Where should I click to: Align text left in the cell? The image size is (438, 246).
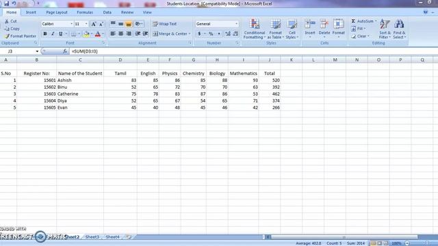[113, 33]
